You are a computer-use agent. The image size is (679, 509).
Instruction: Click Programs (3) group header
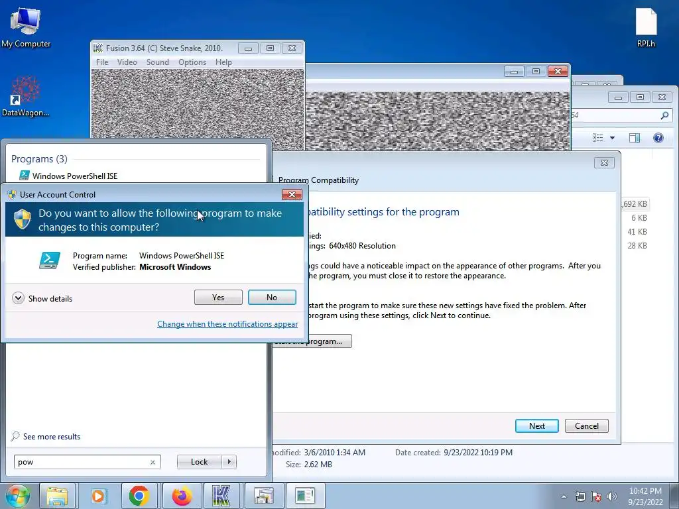[39, 159]
